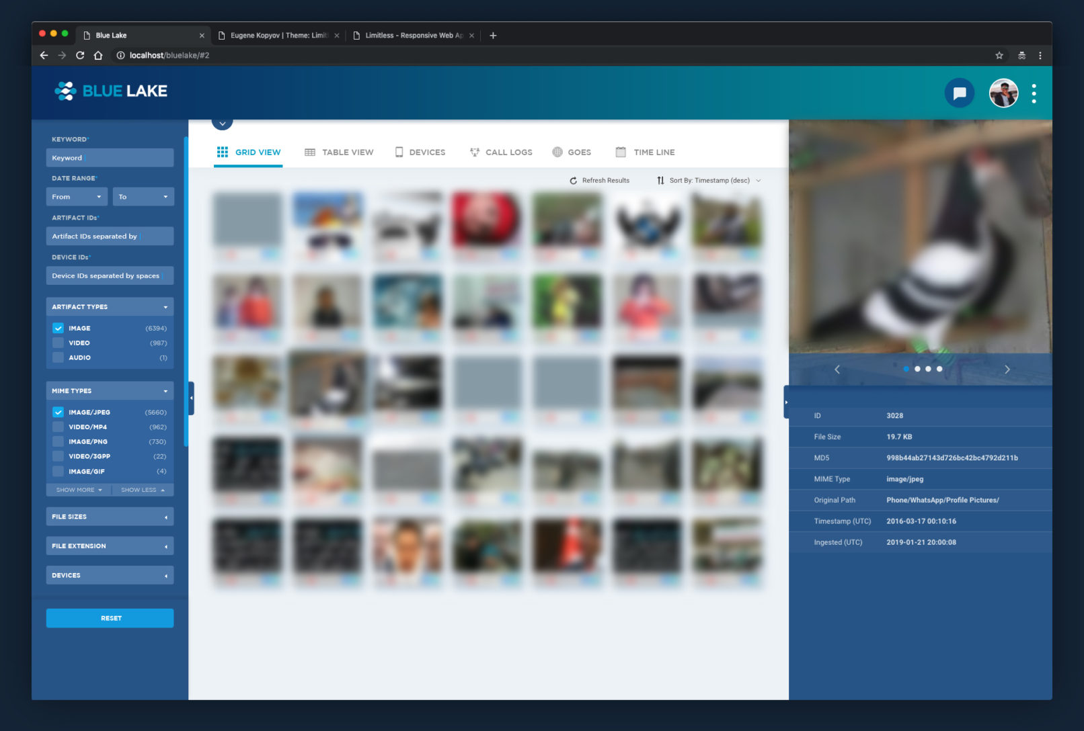Open the From date dropdown

click(77, 197)
